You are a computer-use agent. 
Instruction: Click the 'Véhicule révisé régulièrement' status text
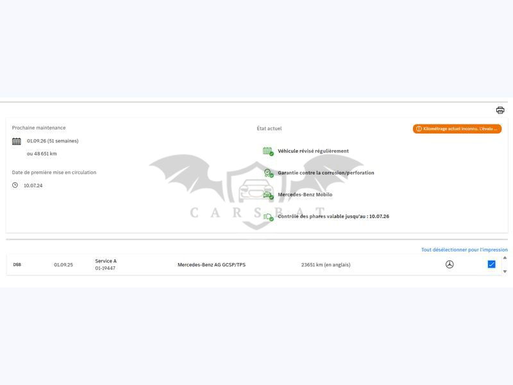313,151
